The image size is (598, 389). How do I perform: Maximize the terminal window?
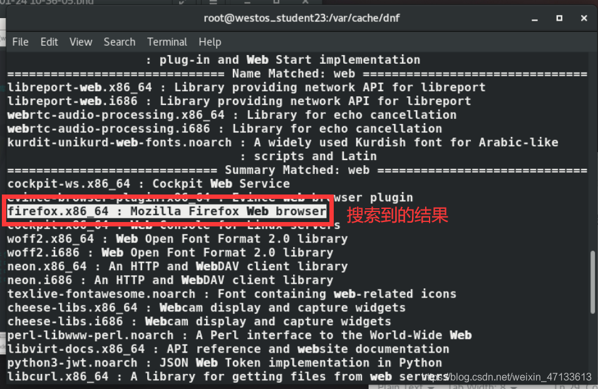(x=559, y=18)
